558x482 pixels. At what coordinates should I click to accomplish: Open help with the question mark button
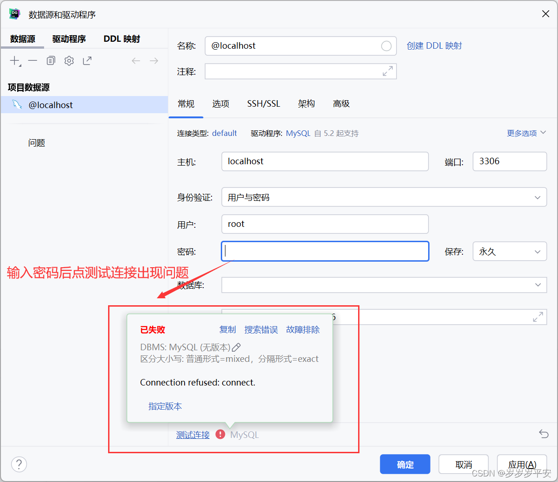tap(19, 464)
